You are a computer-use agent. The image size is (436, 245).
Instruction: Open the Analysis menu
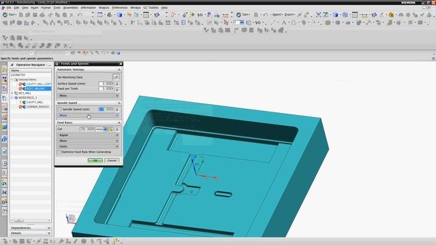[x=104, y=7]
